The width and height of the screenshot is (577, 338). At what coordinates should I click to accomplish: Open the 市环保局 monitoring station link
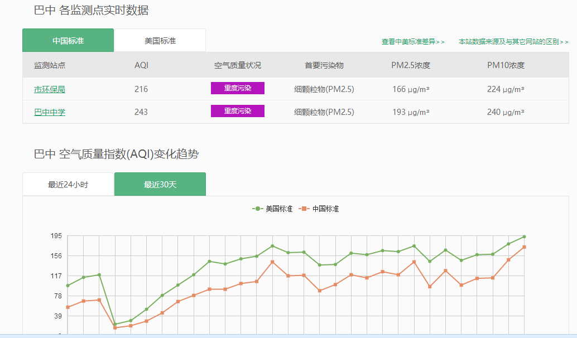point(50,89)
